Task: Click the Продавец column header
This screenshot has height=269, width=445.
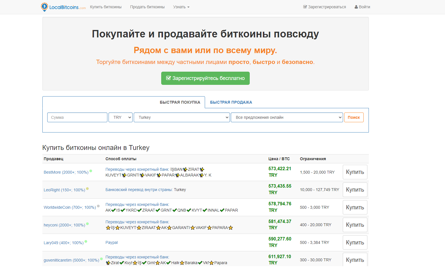Action: (54, 159)
